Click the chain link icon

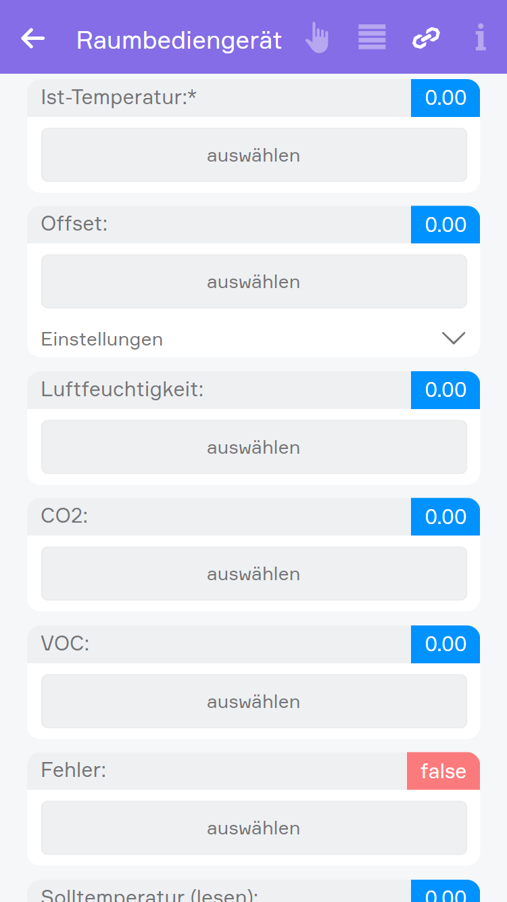(426, 38)
